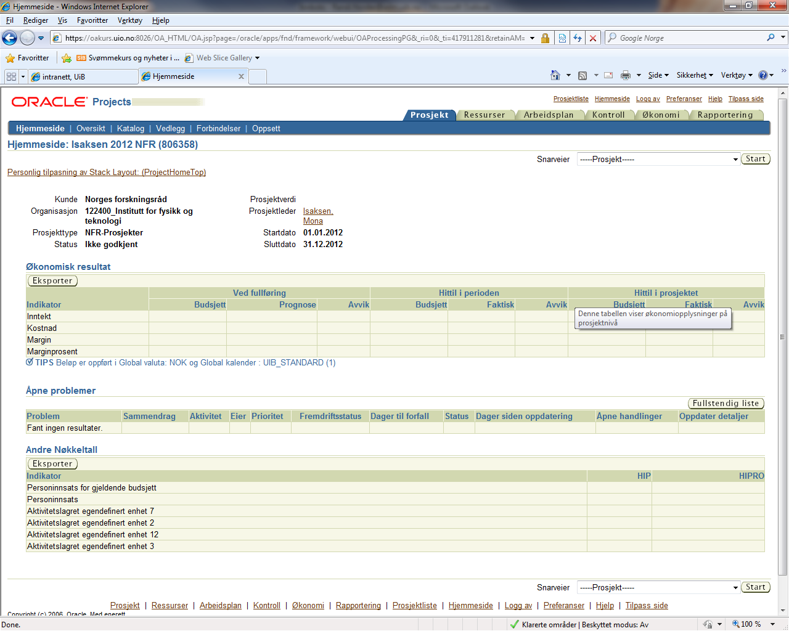Image resolution: width=789 pixels, height=631 pixels.
Task: Open the Verktøy command bar dropdown
Action: pos(737,75)
